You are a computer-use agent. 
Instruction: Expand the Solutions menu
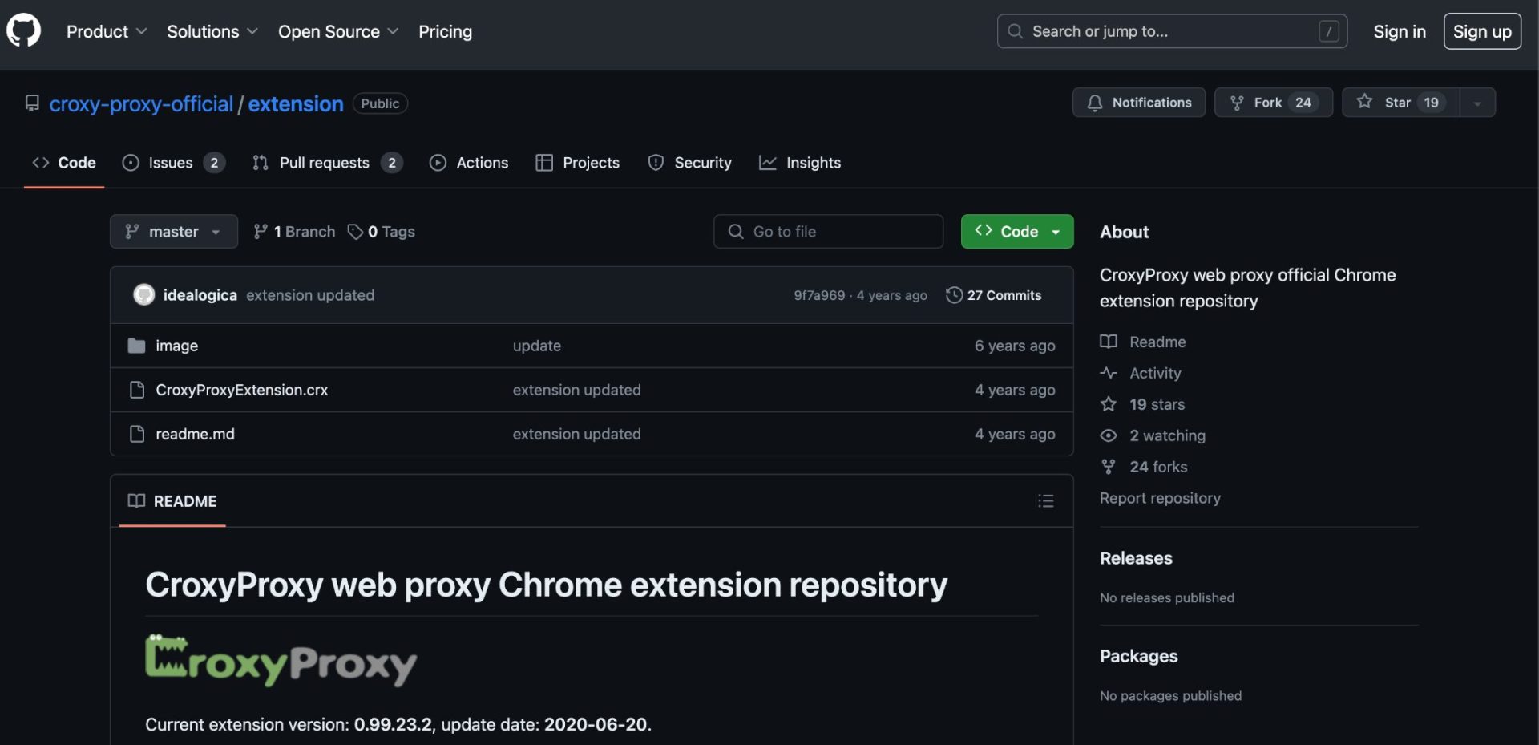coord(212,31)
